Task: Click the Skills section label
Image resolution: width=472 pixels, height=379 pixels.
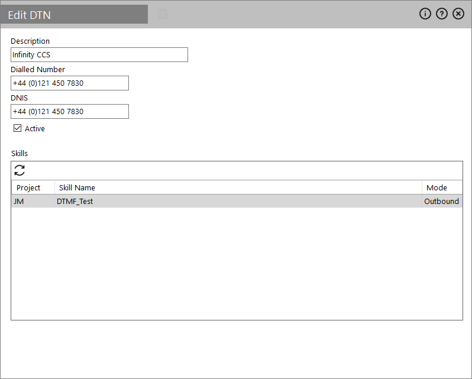Action: (20, 154)
